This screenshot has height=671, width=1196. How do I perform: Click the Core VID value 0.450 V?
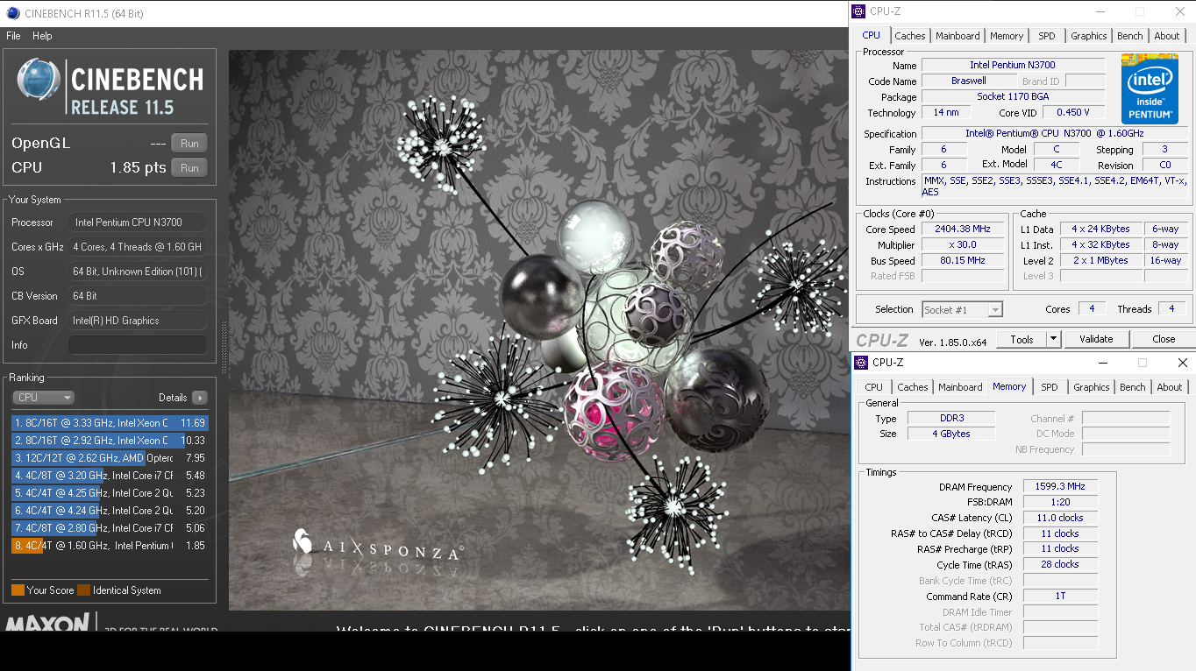click(x=1073, y=113)
